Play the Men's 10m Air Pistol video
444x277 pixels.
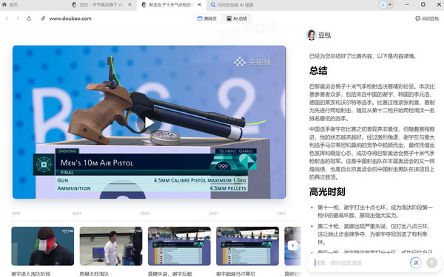[149, 123]
